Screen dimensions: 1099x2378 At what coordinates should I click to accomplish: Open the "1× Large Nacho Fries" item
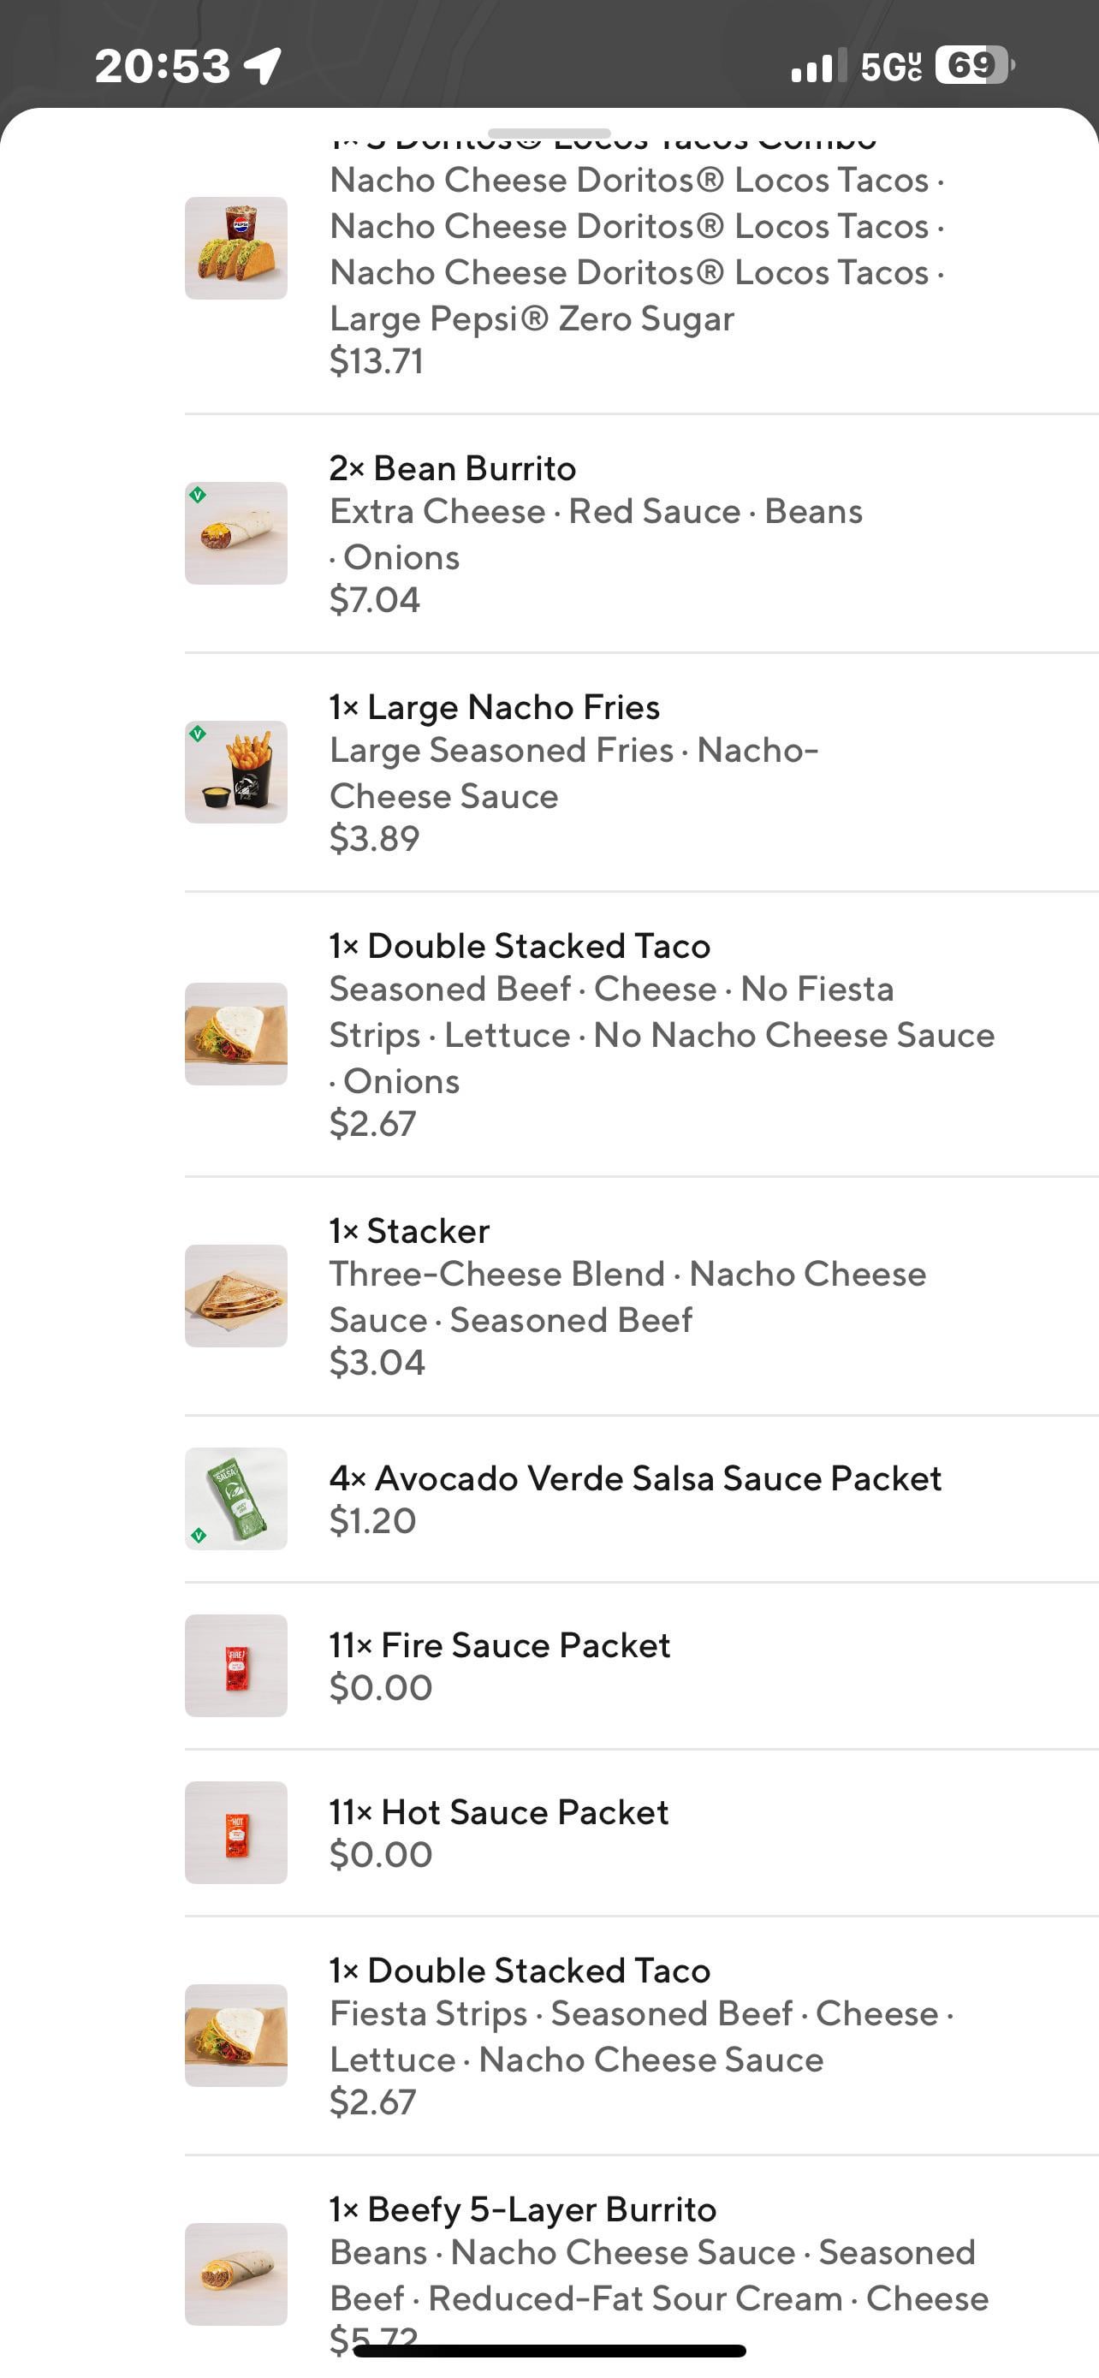[495, 707]
